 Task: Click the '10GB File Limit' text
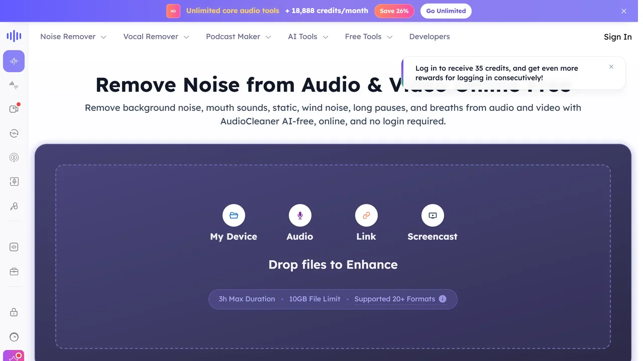point(314,299)
